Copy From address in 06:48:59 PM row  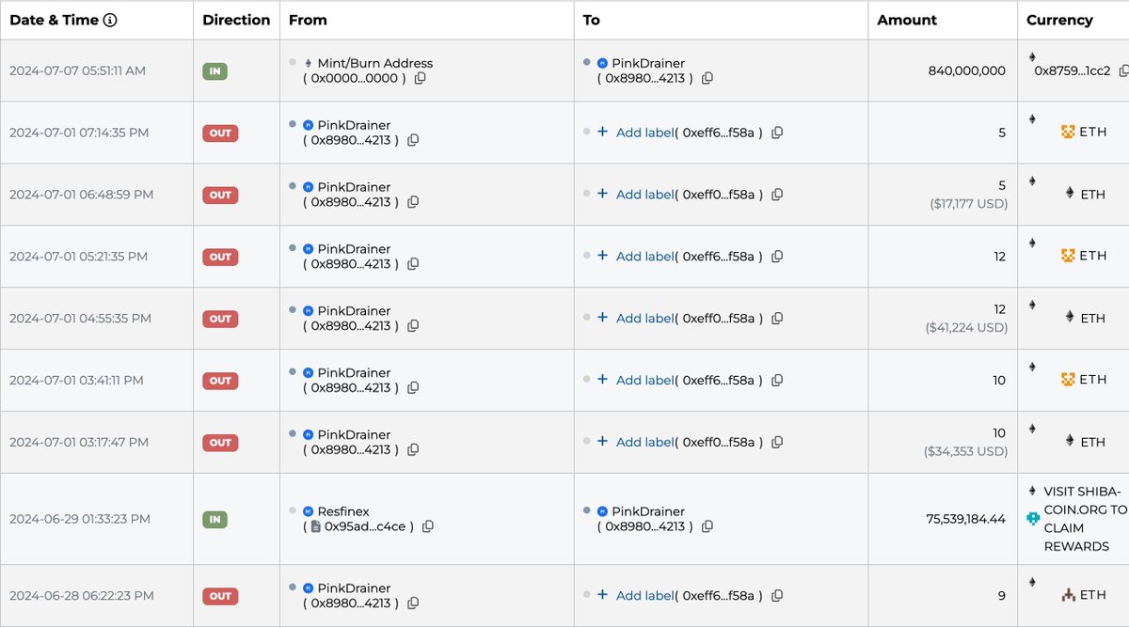(412, 202)
